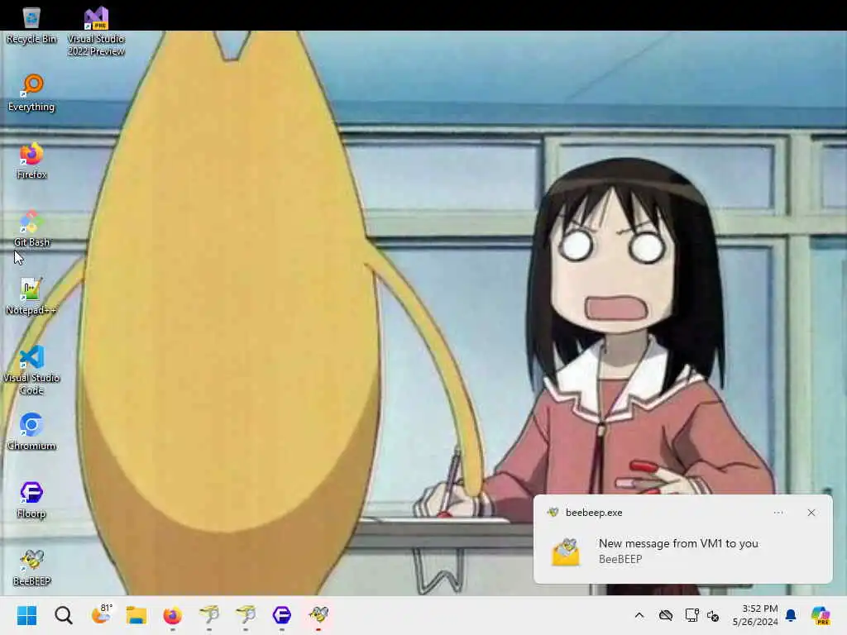Viewport: 847px width, 635px height.
Task: Click the 'beebeep.exe' notification header
Action: click(x=594, y=513)
